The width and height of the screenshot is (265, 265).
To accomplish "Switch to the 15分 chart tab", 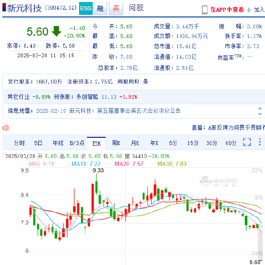I will (x=193, y=143).
